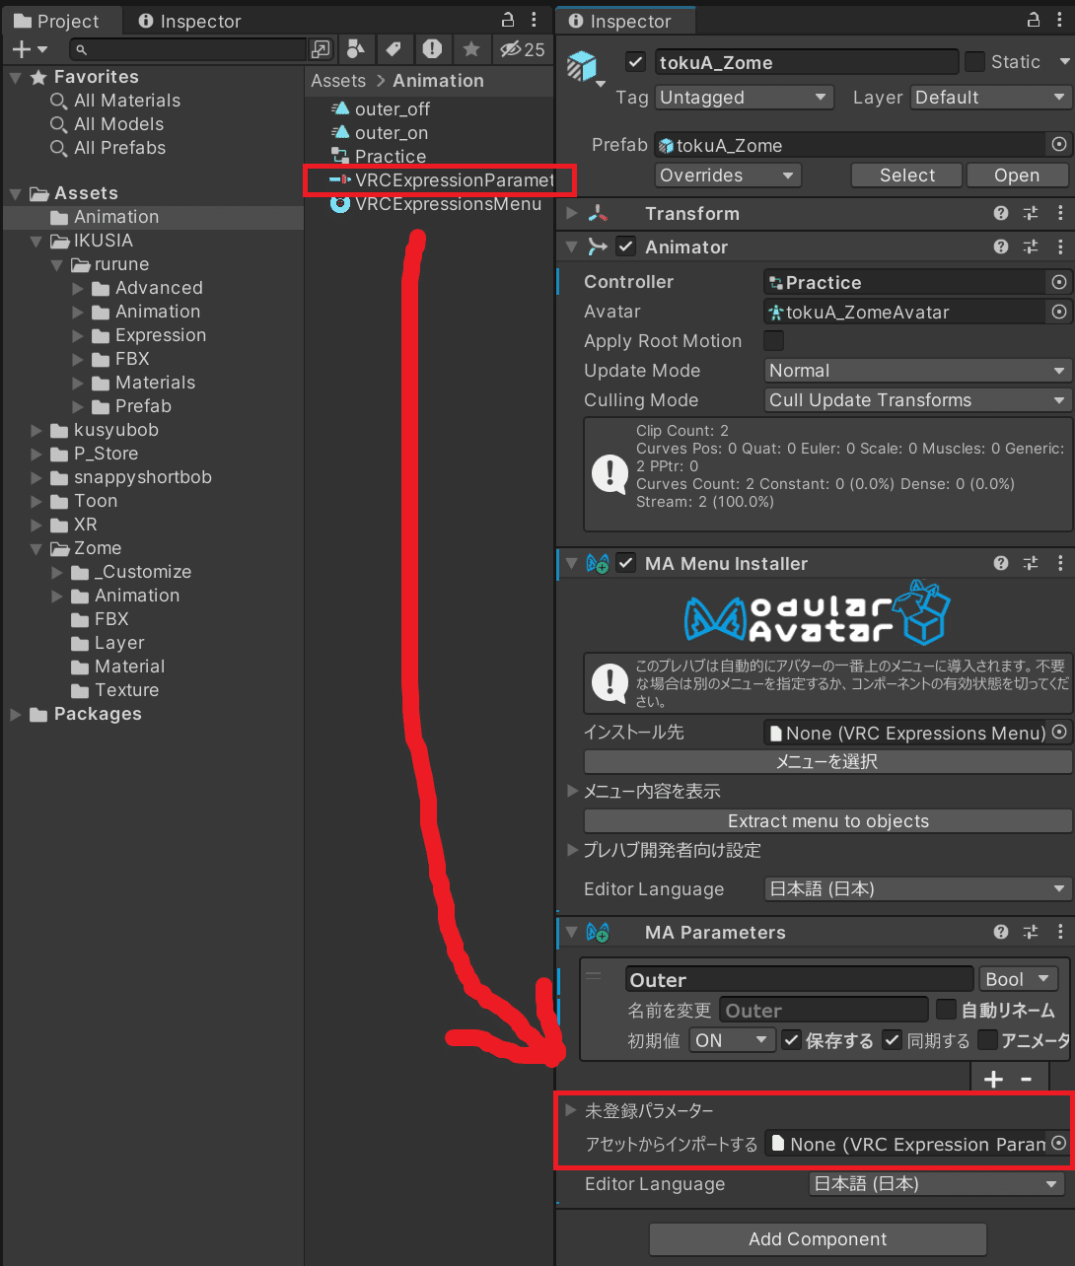Viewport: 1075px width, 1266px height.
Task: Disable the 保存する checkbox for Outer
Action: click(x=792, y=1040)
